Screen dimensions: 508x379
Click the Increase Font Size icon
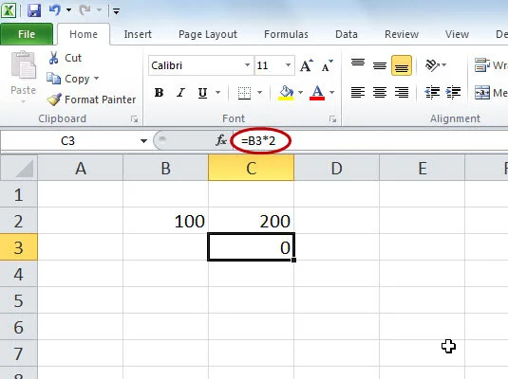point(306,65)
